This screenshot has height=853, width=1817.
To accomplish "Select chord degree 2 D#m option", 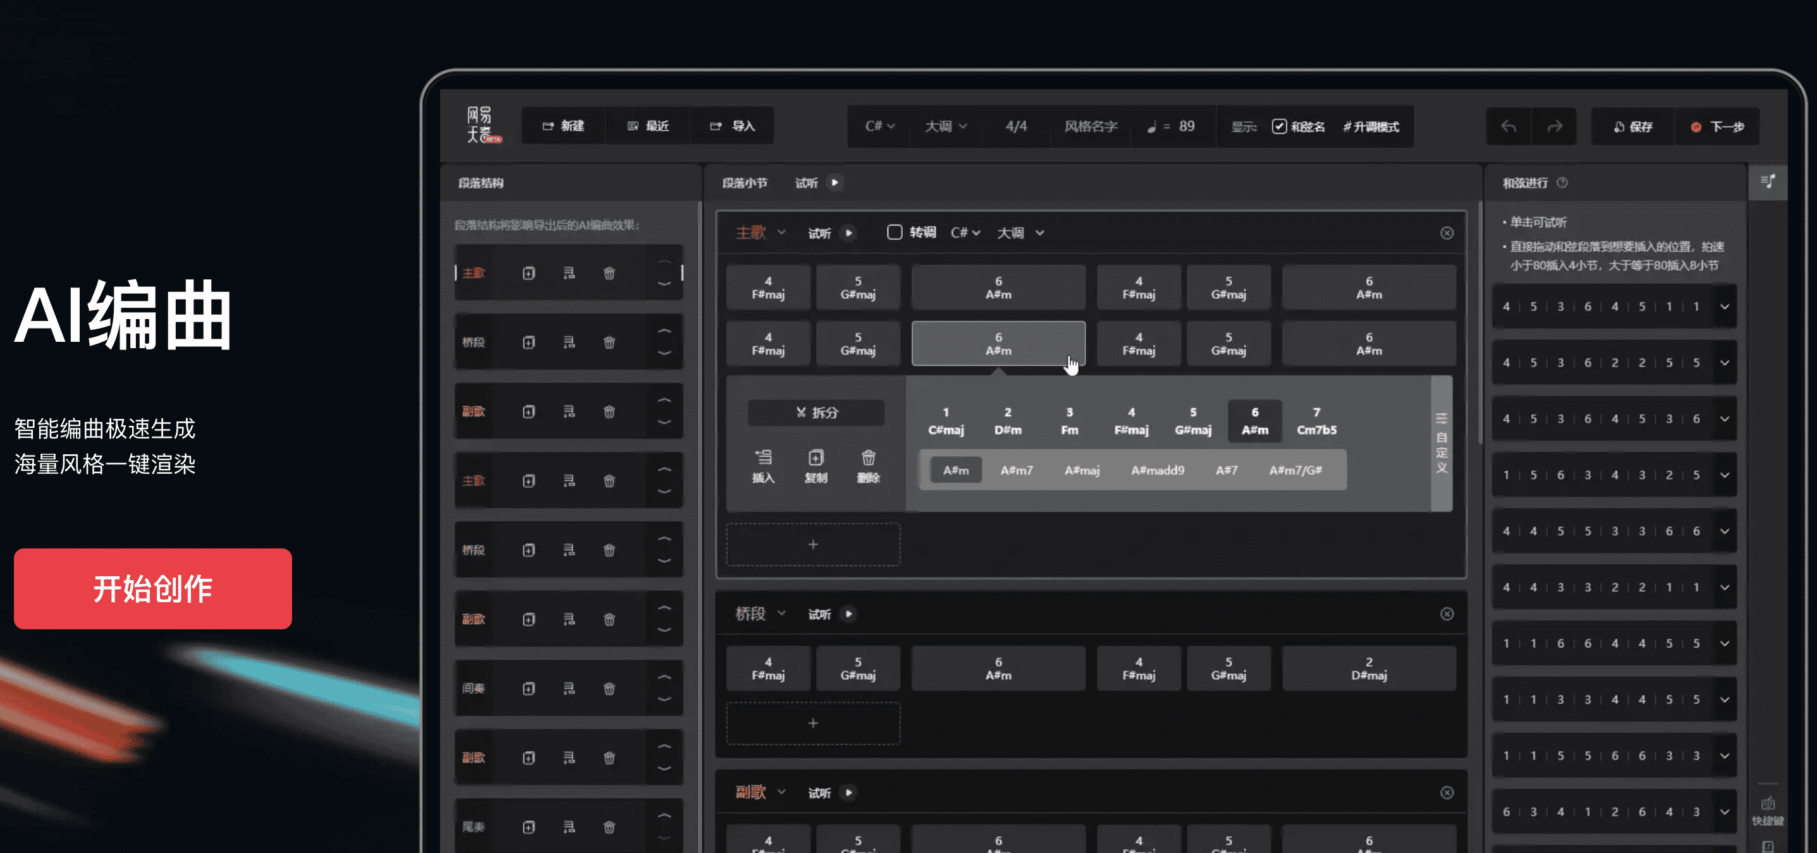I will [1007, 421].
